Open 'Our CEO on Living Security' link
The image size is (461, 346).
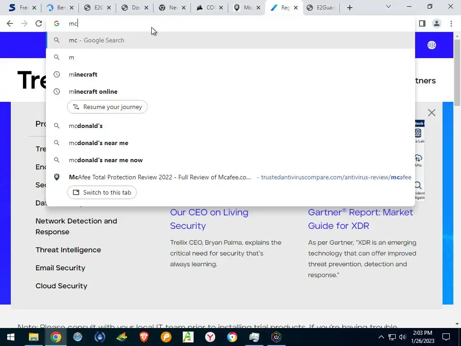pos(209,219)
